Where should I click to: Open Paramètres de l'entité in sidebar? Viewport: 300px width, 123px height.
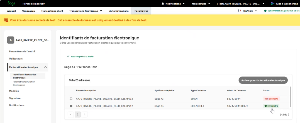pyautogui.click(x=22, y=51)
